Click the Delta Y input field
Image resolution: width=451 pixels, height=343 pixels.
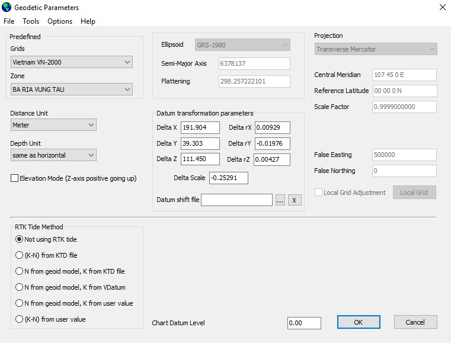tap(200, 143)
